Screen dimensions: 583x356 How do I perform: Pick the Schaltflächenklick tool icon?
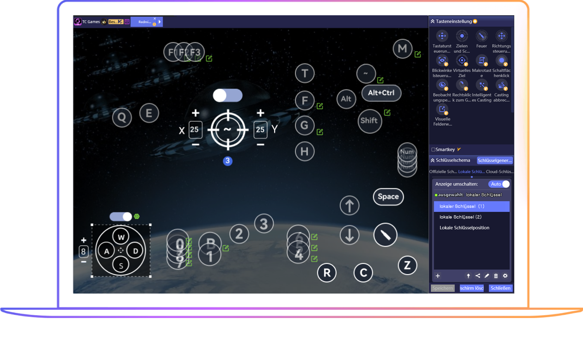[x=501, y=61]
